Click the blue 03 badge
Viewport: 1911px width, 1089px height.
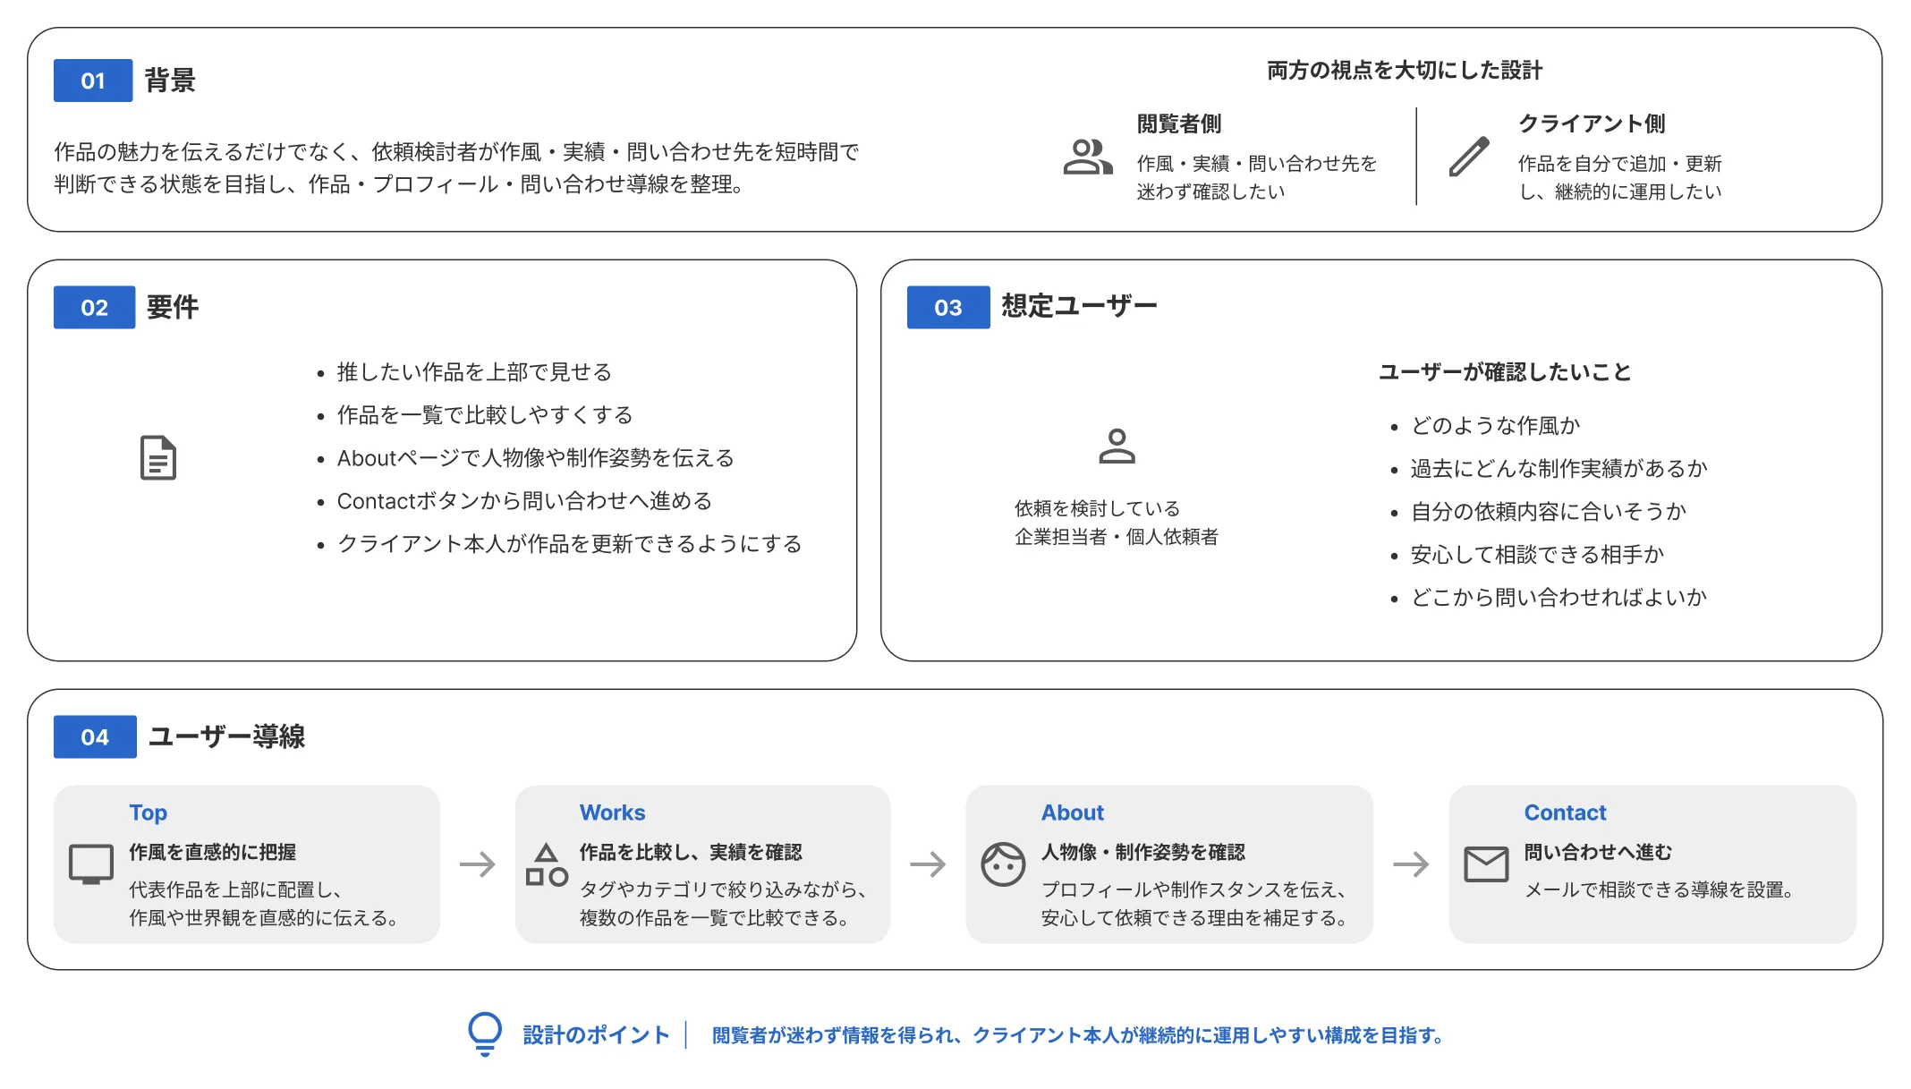pyautogui.click(x=948, y=307)
